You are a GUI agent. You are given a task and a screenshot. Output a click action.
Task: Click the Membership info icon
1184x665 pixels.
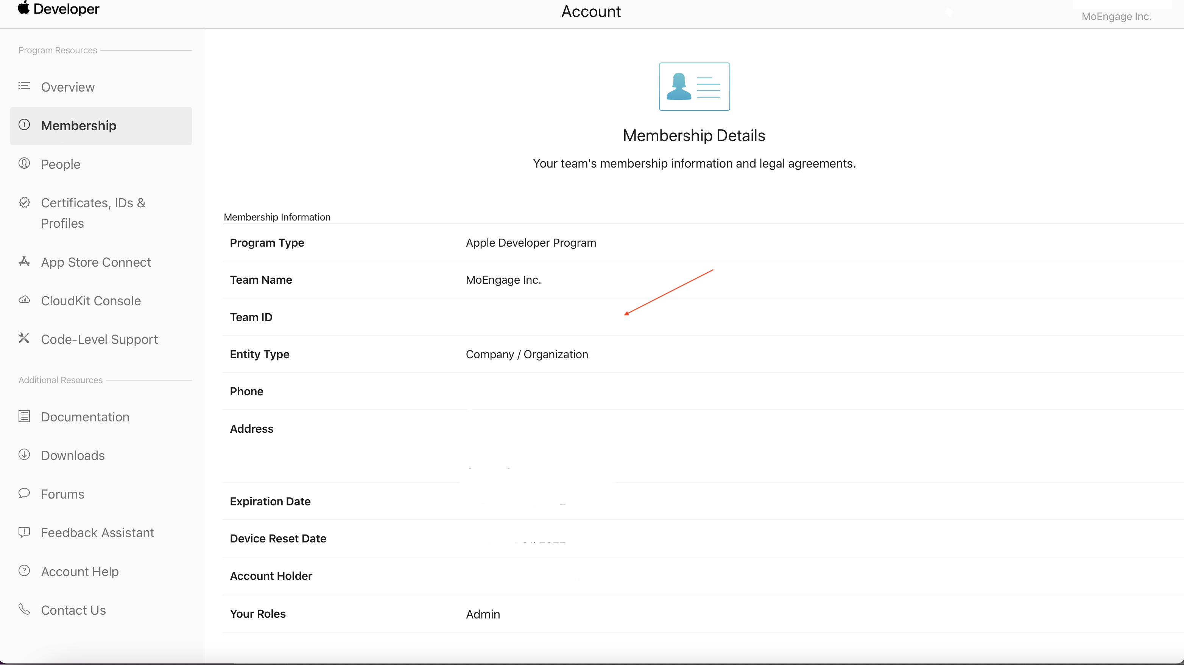pos(24,125)
